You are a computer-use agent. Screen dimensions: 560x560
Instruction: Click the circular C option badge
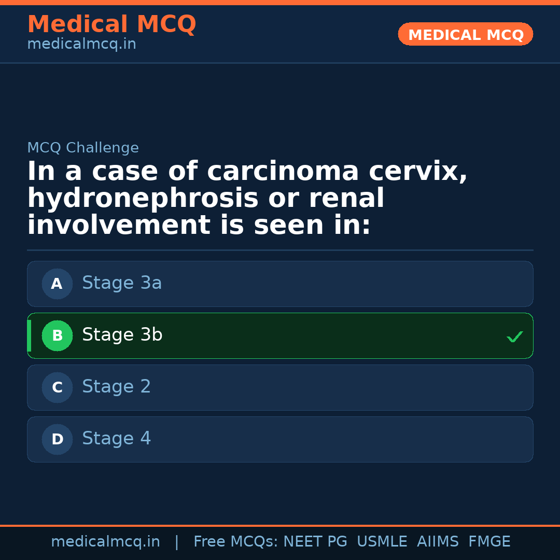(x=57, y=387)
